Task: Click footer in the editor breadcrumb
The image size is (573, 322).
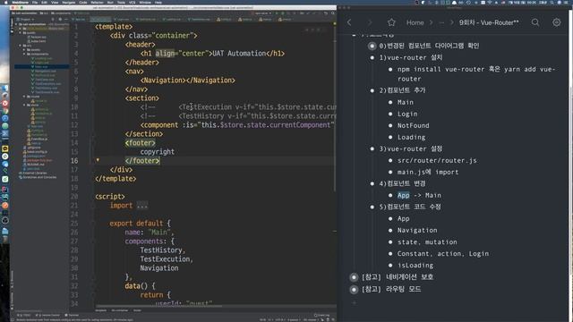Action: (x=137, y=310)
